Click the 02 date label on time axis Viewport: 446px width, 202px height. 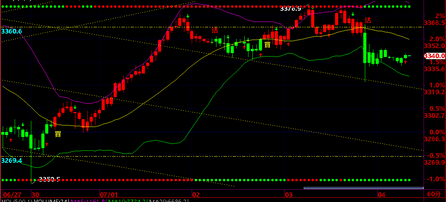[x=196, y=195]
